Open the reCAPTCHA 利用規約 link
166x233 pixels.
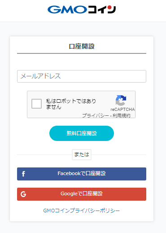[122, 115]
